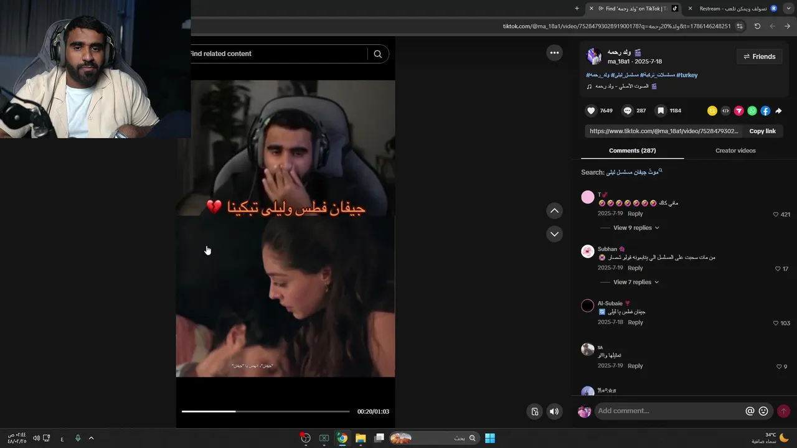Select the Restream browser tab
This screenshot has width=797, height=448.
tap(733, 9)
